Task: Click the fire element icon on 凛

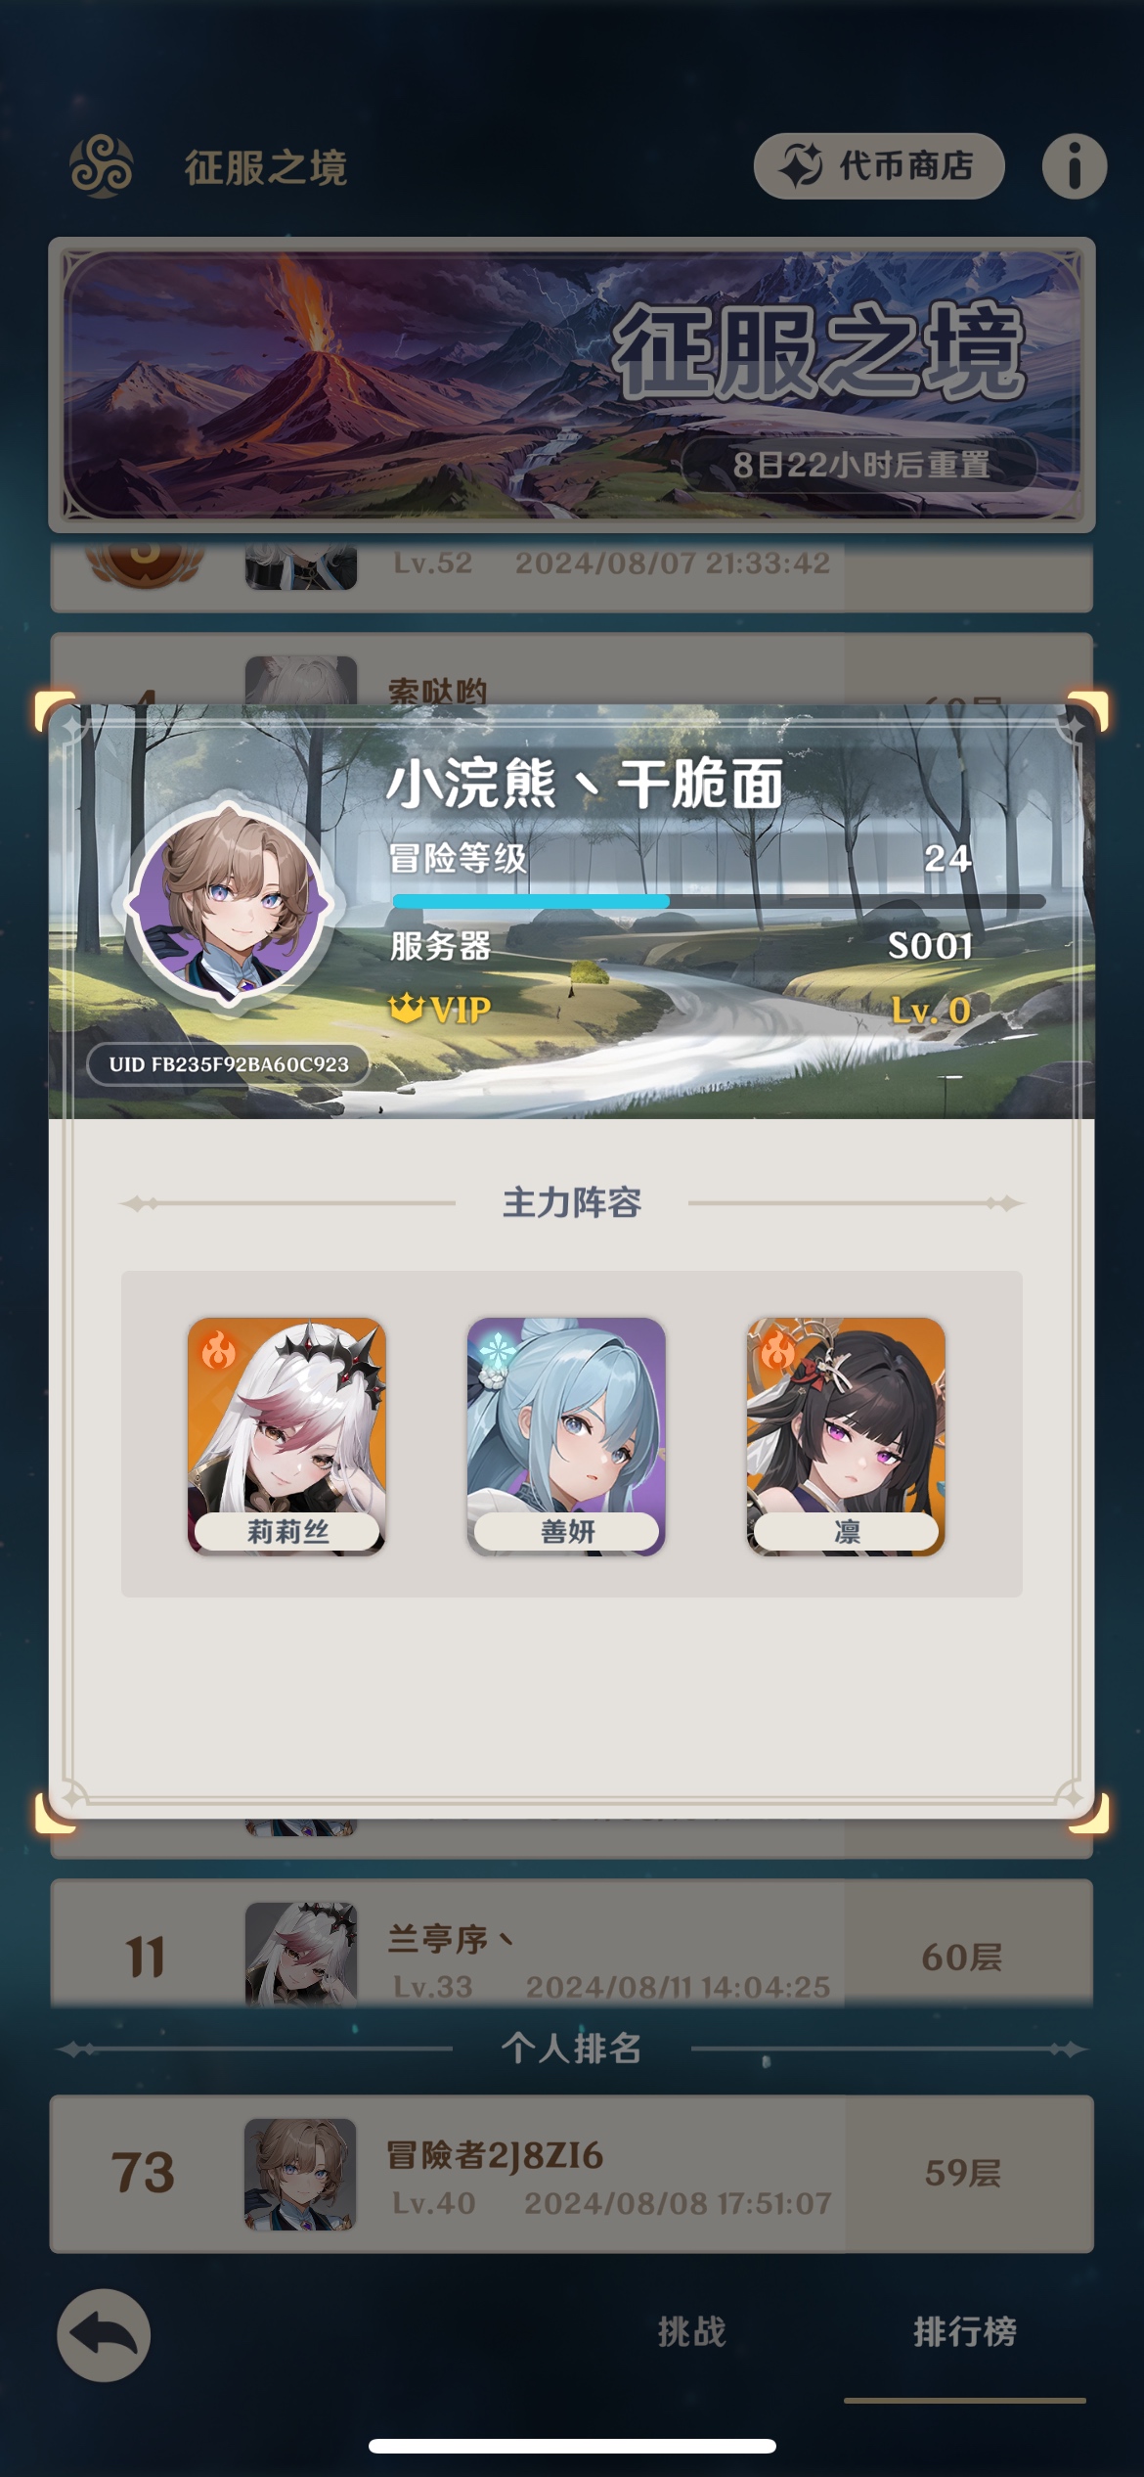Action: click(x=777, y=1350)
